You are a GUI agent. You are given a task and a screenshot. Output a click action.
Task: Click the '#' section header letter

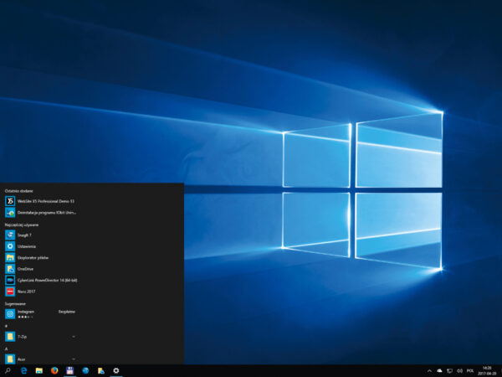tap(6, 326)
